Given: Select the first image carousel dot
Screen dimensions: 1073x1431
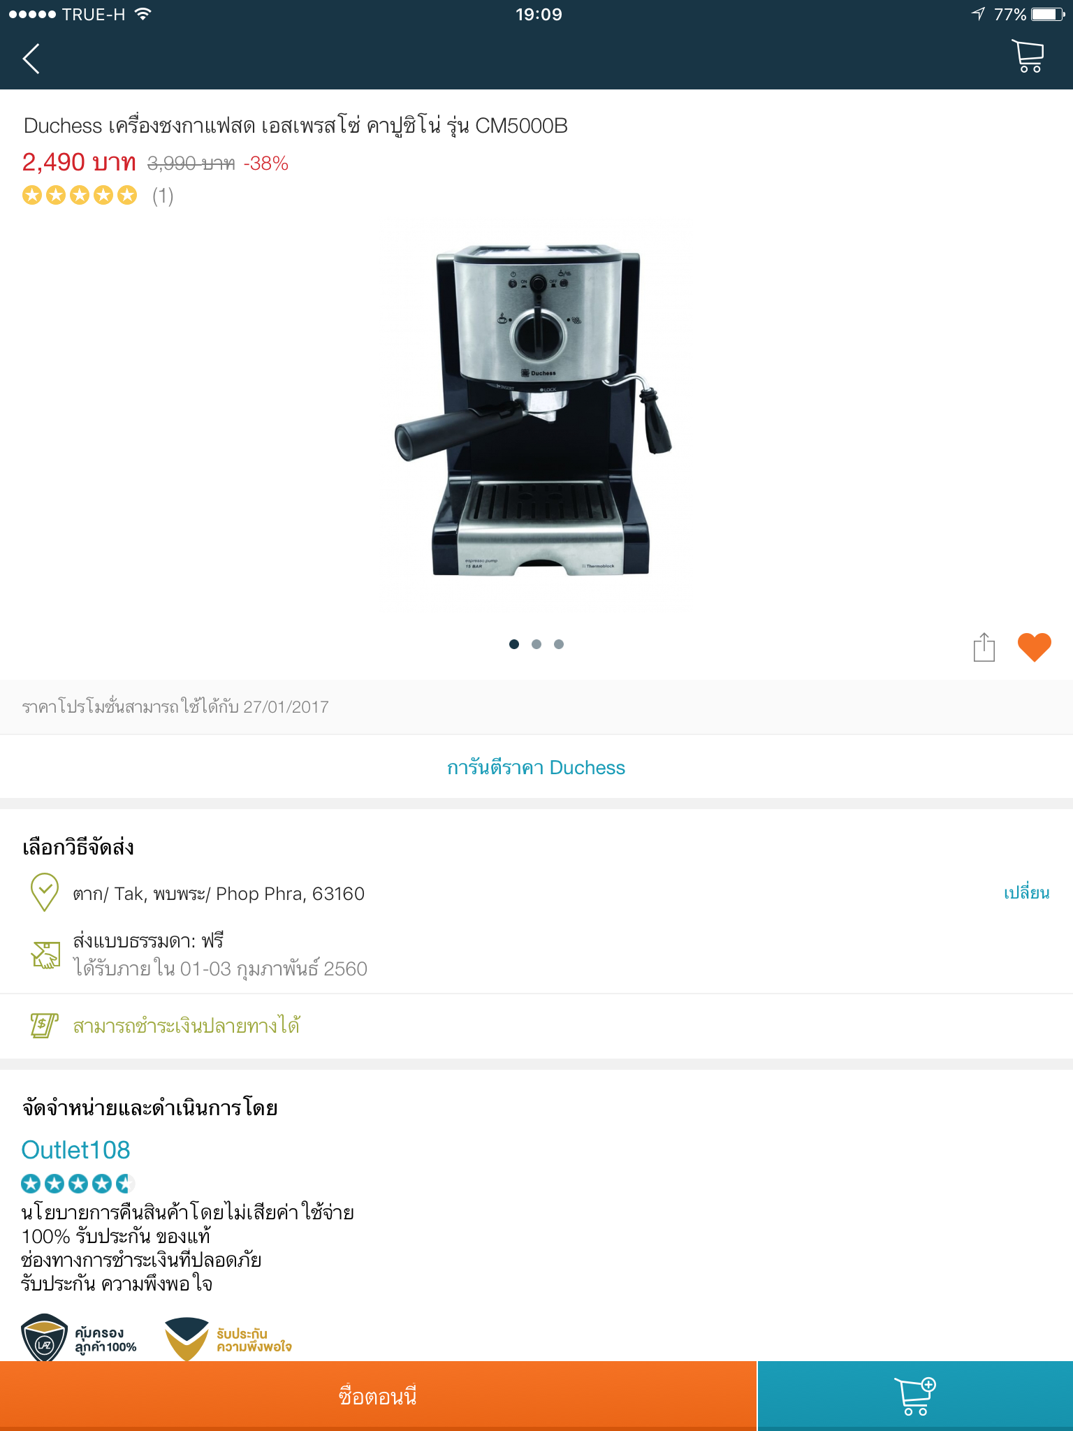Looking at the screenshot, I should tap(514, 644).
